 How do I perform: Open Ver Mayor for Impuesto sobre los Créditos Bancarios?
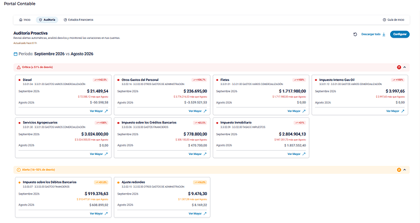[198, 154]
